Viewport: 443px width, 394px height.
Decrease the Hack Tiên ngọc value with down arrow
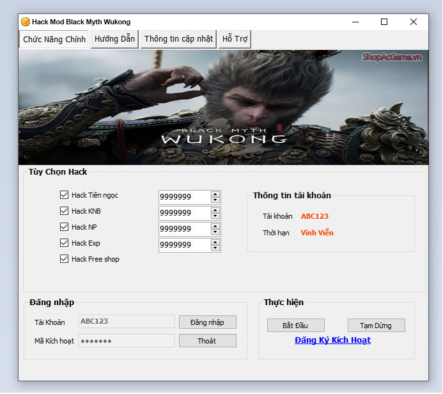click(x=215, y=200)
